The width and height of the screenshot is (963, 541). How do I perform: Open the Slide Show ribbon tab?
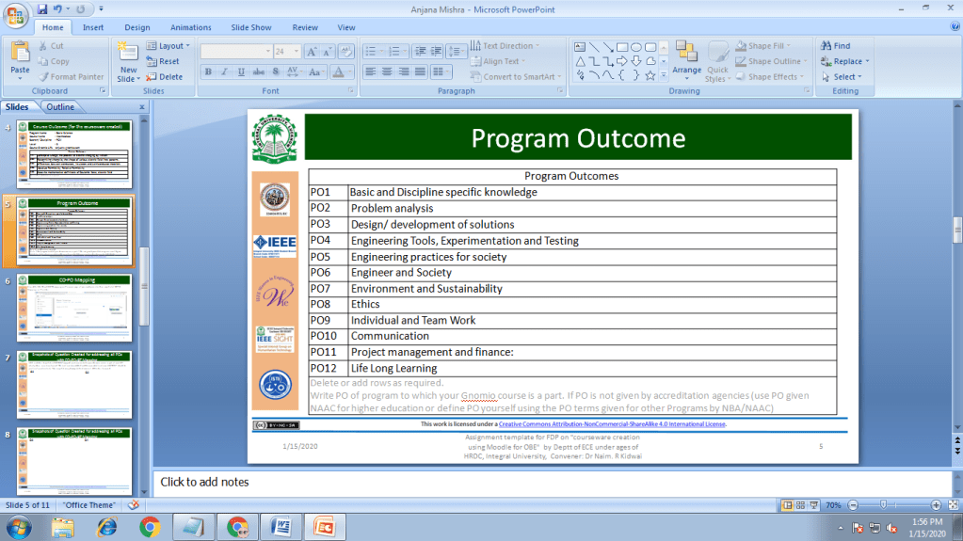[250, 27]
